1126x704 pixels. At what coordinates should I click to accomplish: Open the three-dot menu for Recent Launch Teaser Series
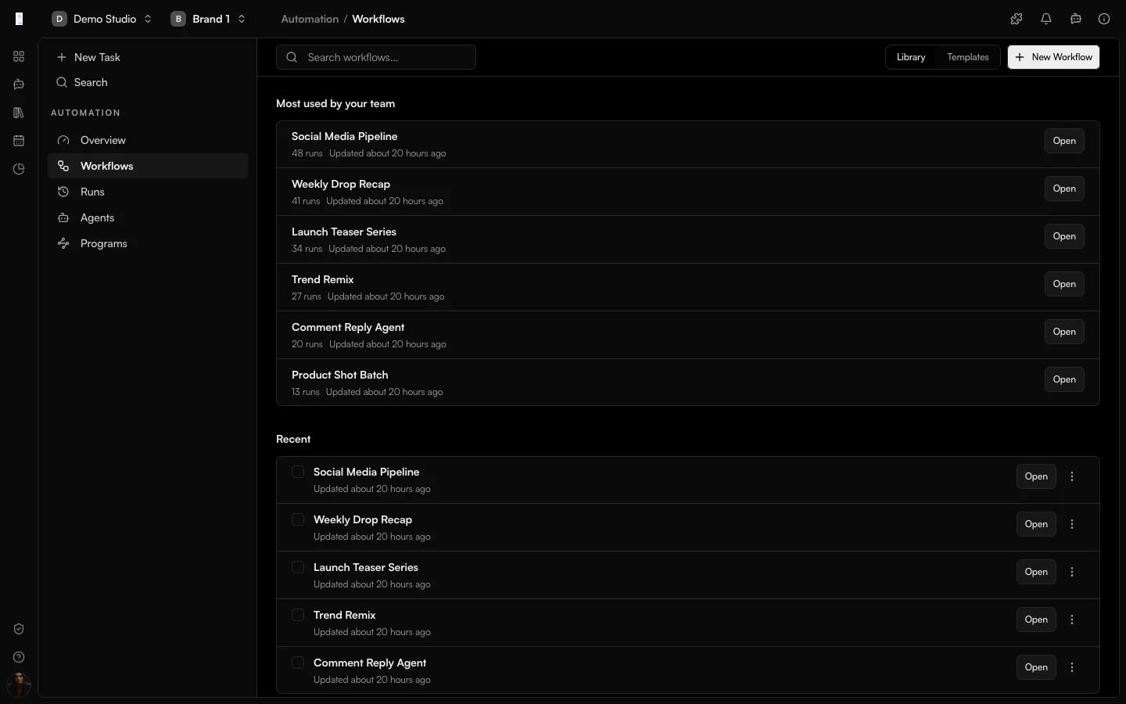tap(1072, 572)
